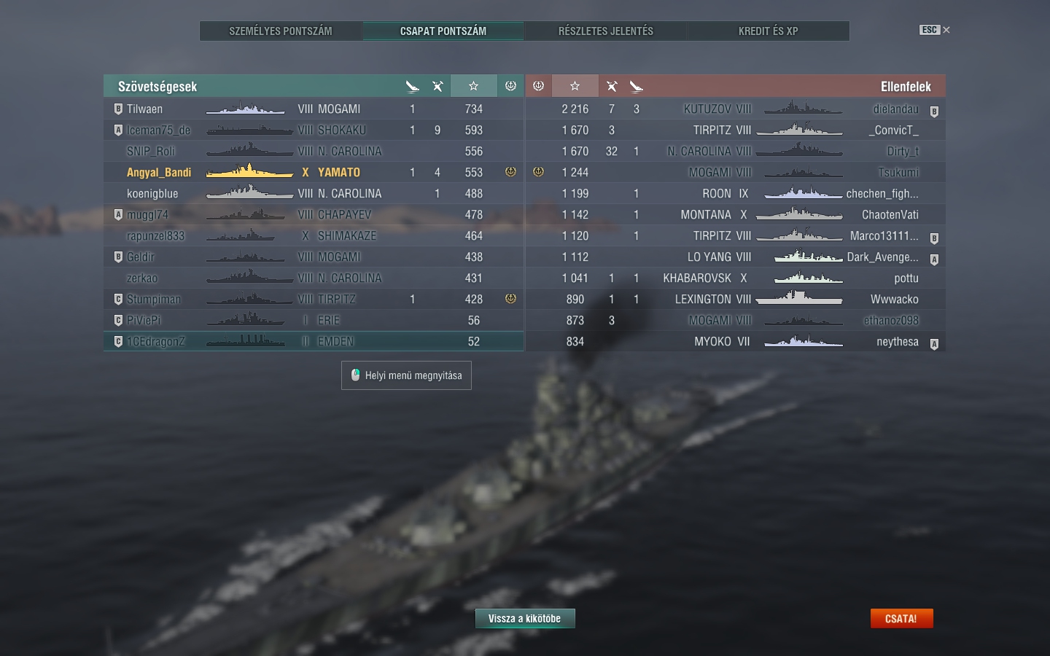Sort enemies by star XP icon
The image size is (1050, 656).
point(575,86)
